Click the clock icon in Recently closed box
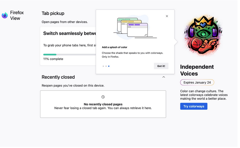Image resolution: width=240 pixels, height=148 pixels. pos(103,97)
